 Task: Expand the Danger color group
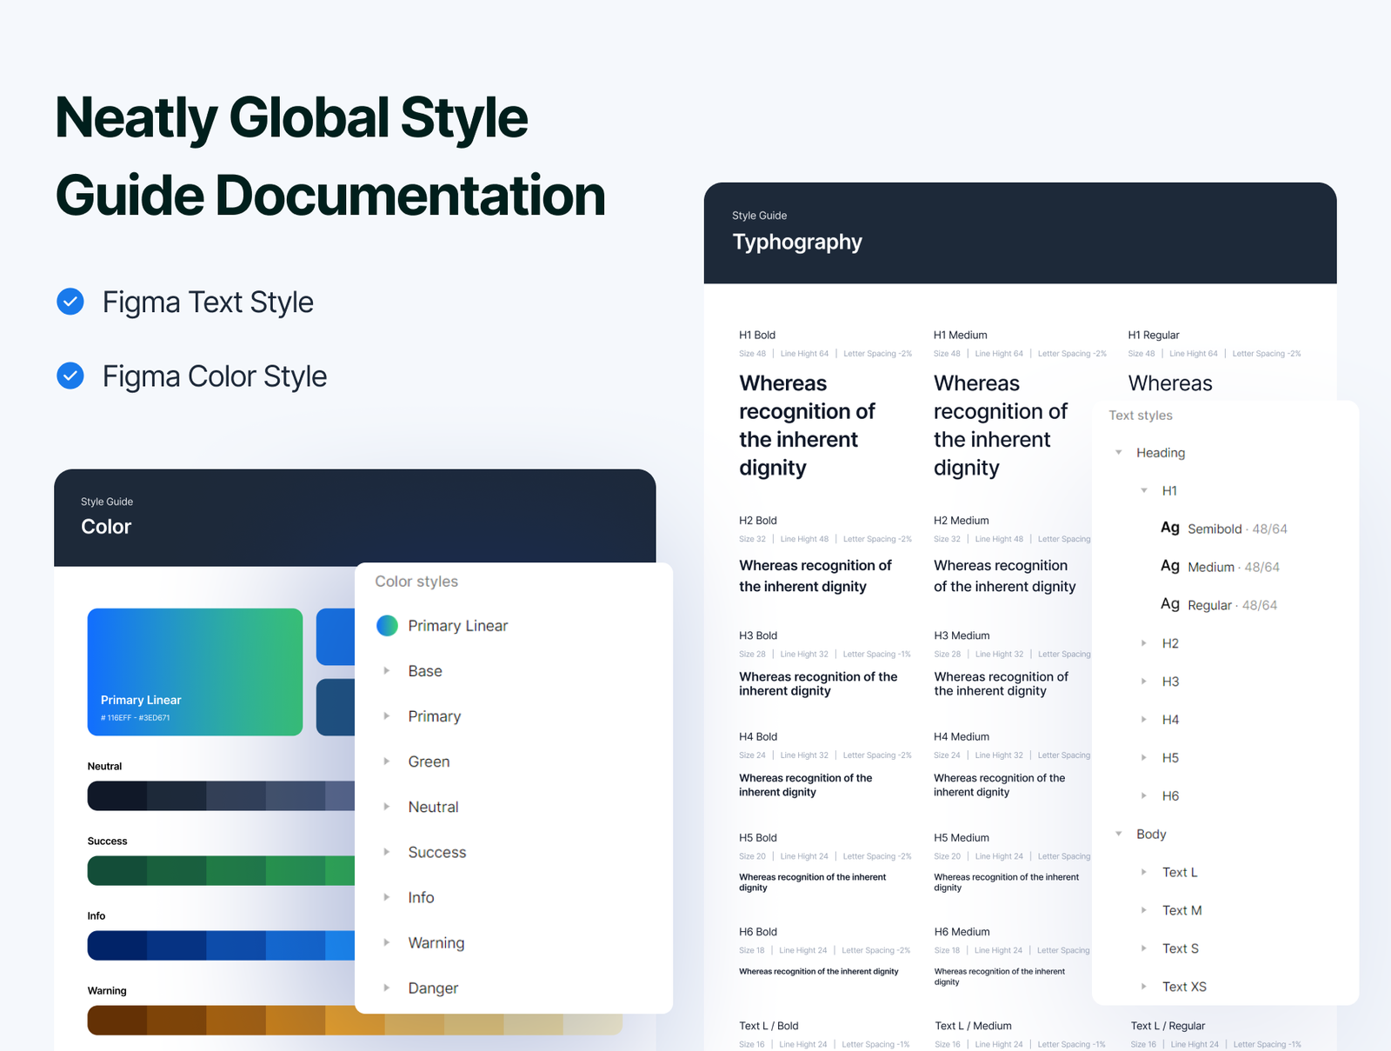[387, 988]
